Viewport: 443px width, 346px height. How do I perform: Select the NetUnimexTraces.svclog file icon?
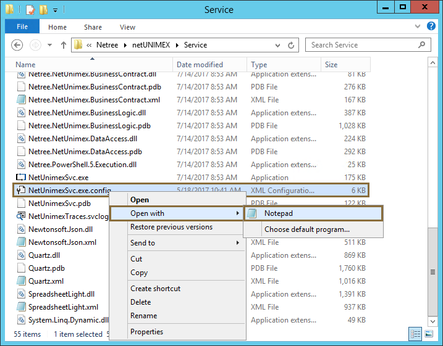[21, 216]
